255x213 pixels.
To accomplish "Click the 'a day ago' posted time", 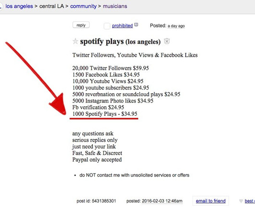I will [x=176, y=26].
